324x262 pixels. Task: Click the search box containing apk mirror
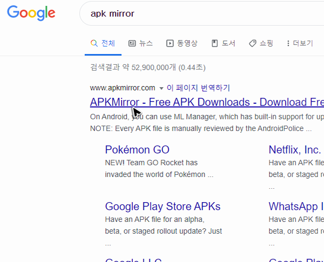[x=202, y=13]
